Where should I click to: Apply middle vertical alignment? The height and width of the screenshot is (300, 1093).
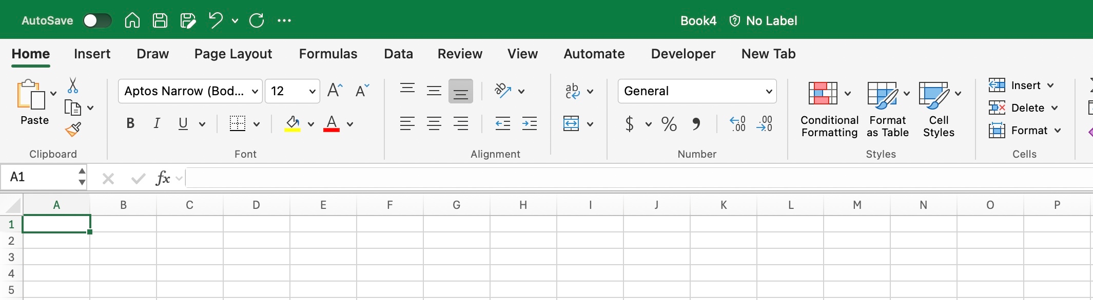[x=434, y=91]
